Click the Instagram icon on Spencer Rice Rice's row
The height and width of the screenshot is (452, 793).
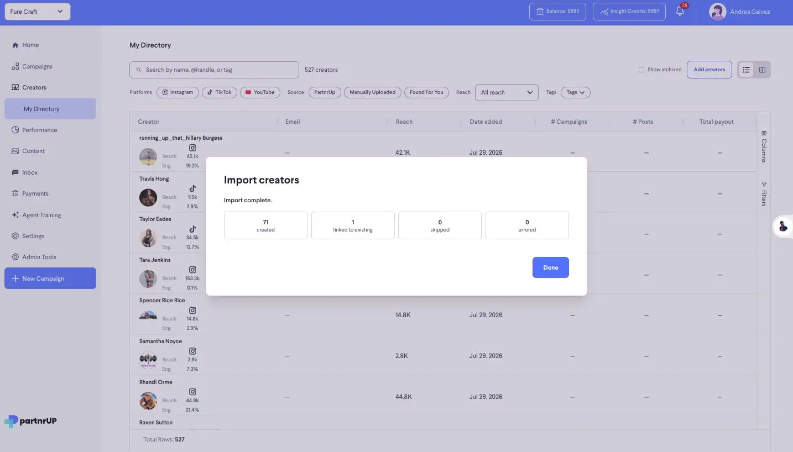192,310
